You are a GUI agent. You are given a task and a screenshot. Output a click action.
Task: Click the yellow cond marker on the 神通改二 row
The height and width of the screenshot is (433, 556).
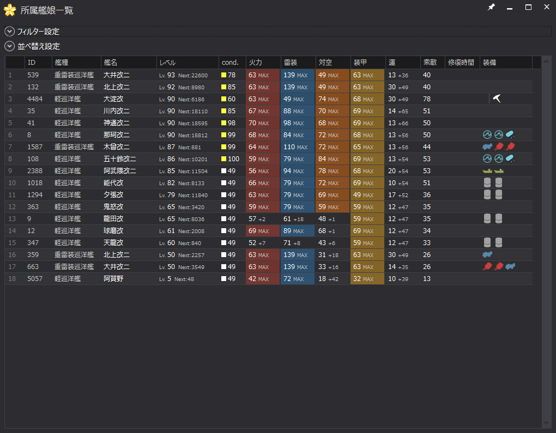[x=223, y=123]
